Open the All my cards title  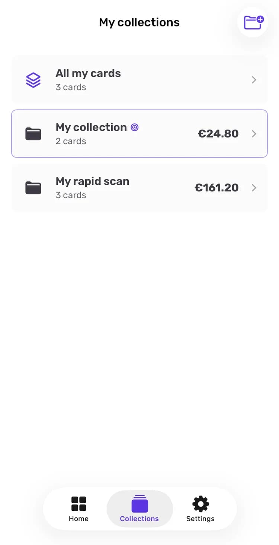click(88, 73)
